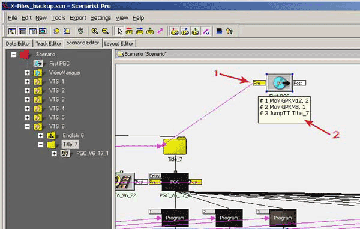Click the blue right-arrow PGC link tool
Screen dimensions: 360x229
(140, 31)
